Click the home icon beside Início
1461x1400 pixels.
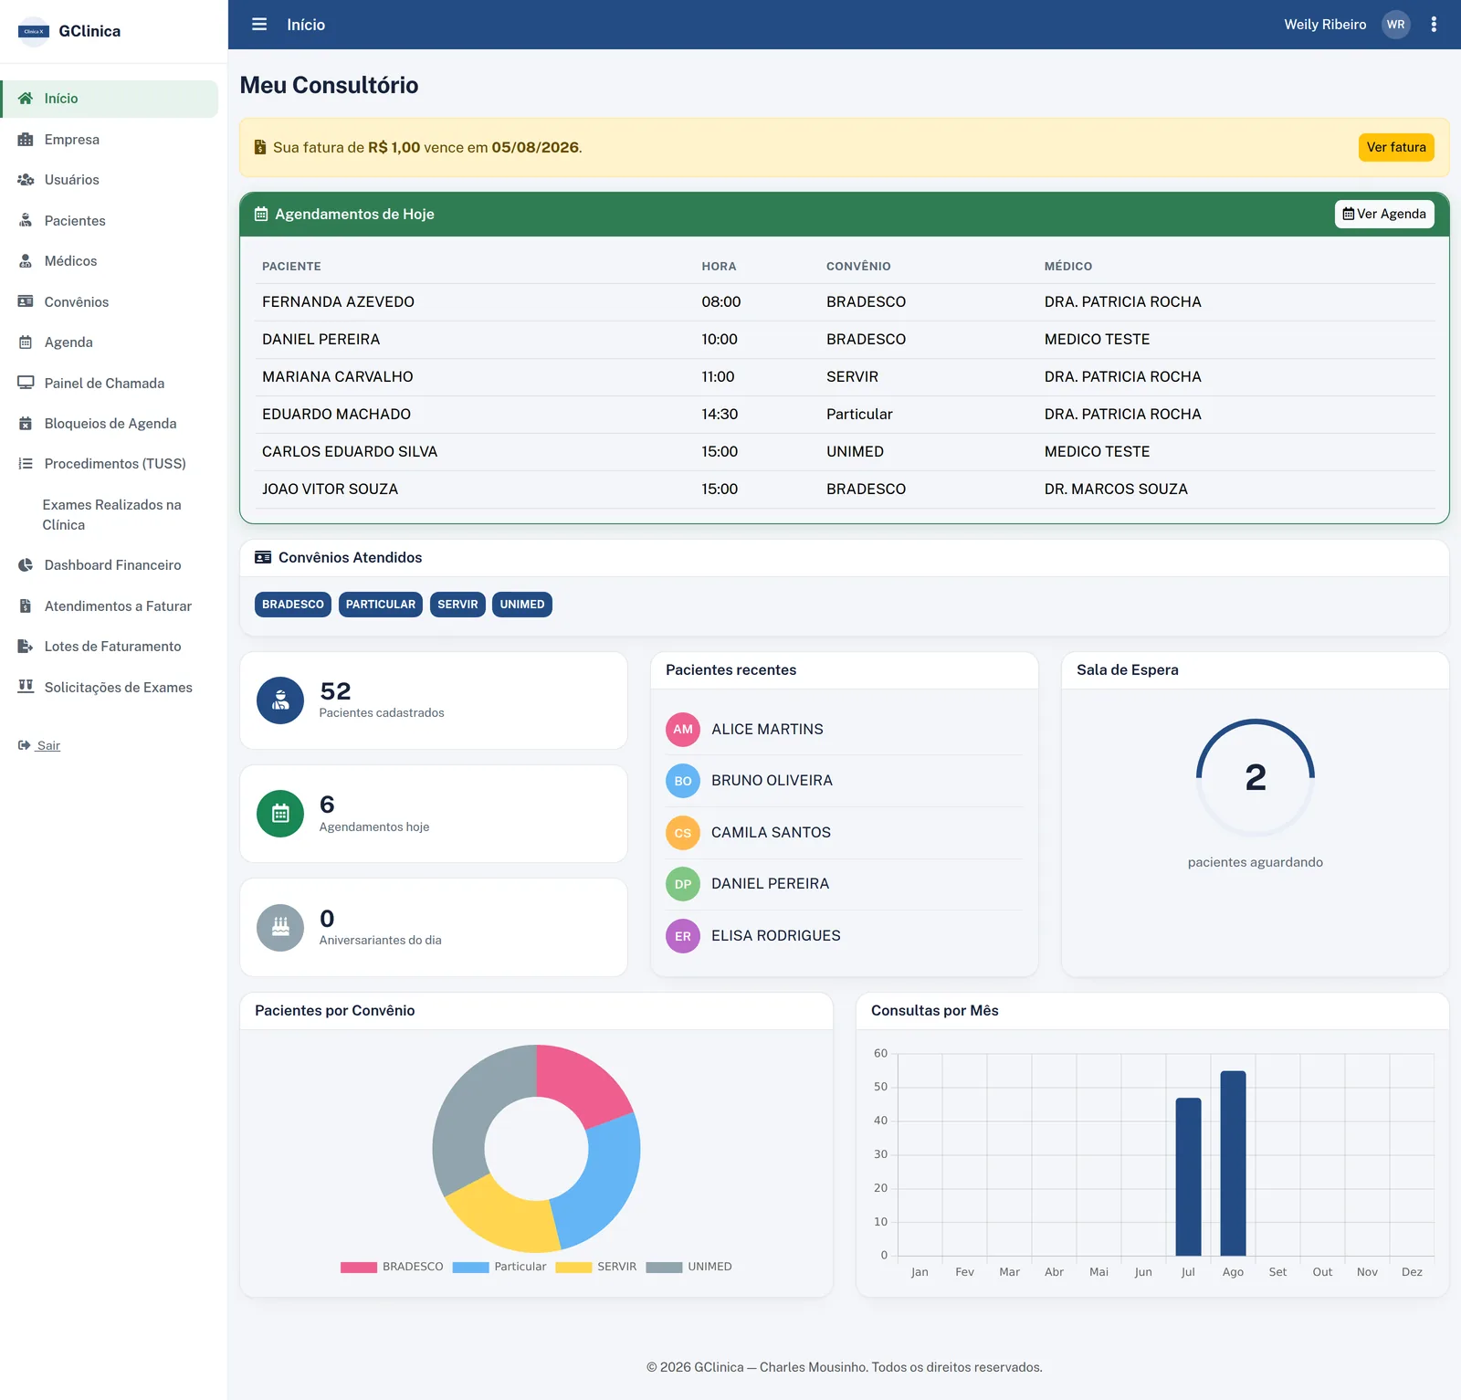click(x=26, y=99)
